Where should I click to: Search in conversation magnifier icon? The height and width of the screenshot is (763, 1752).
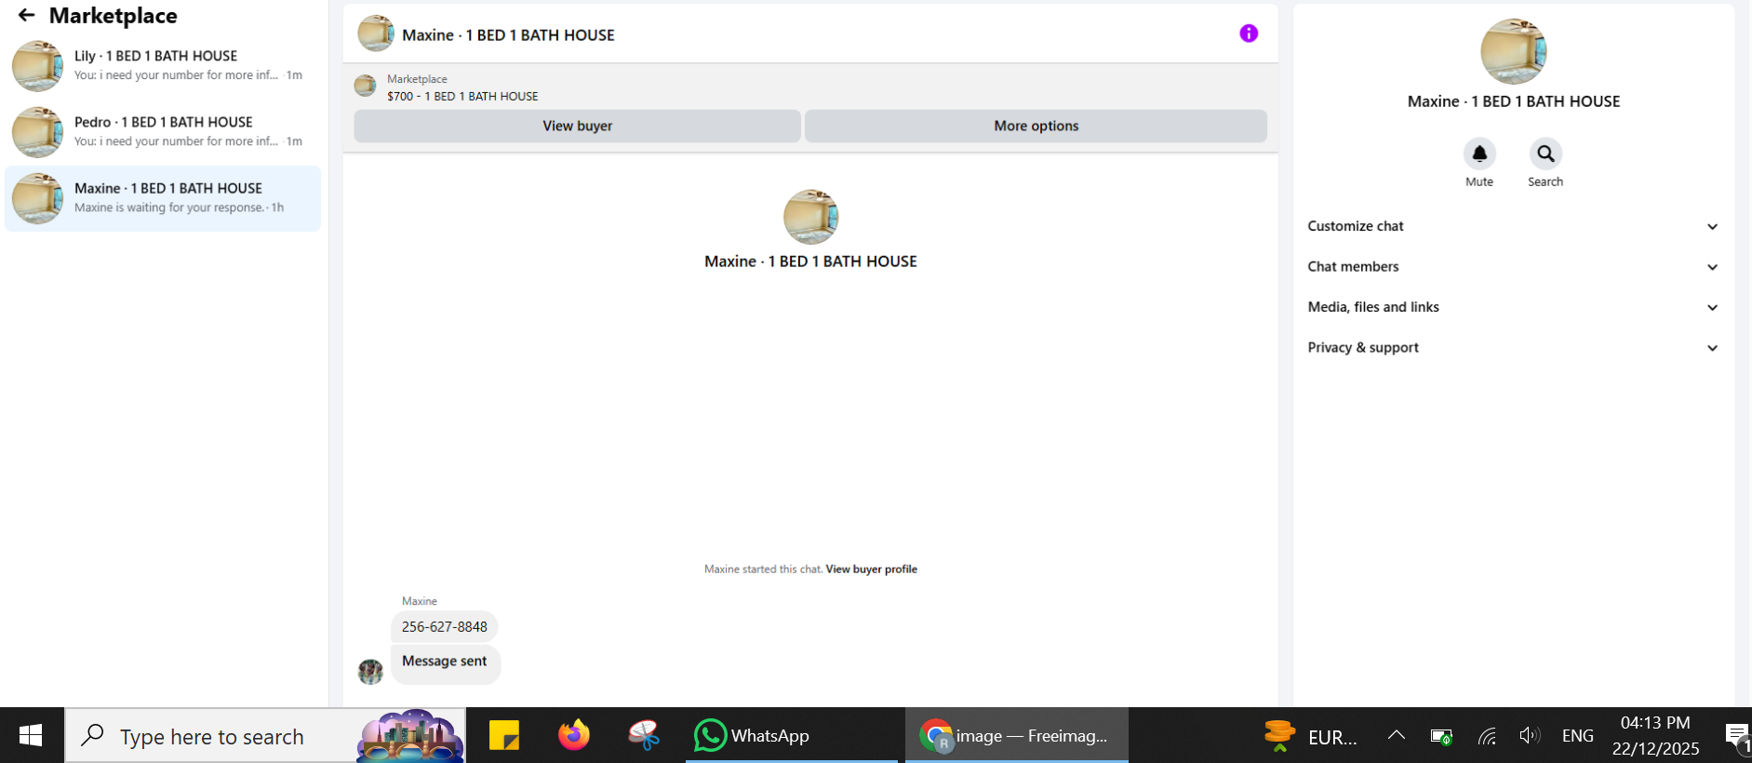tap(1545, 154)
